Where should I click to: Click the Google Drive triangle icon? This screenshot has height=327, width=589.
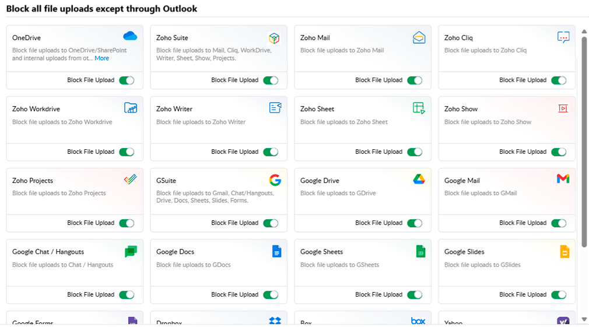419,179
